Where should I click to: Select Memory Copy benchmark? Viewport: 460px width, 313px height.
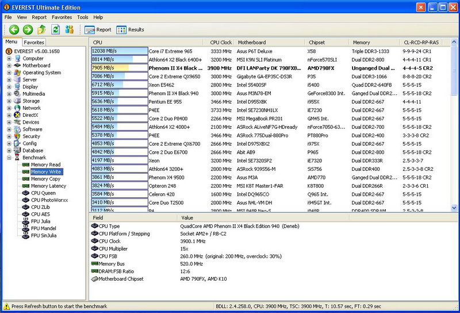(45, 179)
